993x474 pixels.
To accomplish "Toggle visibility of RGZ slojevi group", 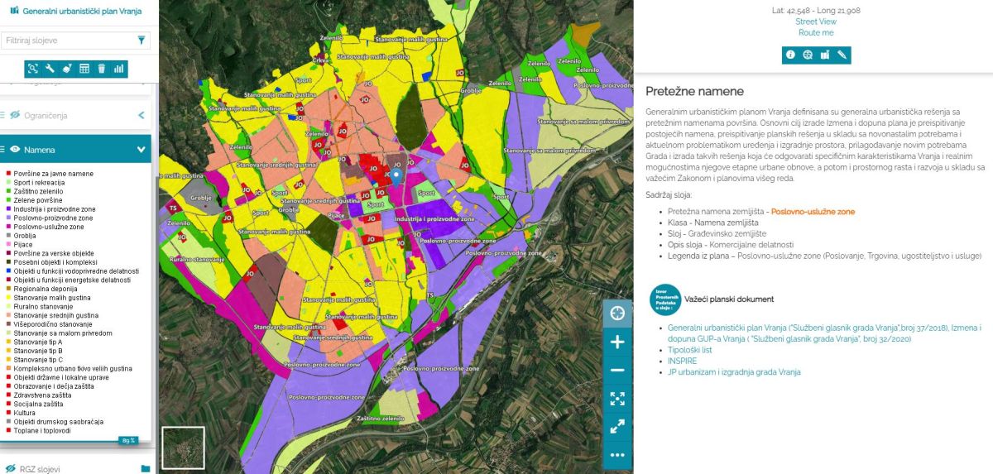I will point(12,468).
